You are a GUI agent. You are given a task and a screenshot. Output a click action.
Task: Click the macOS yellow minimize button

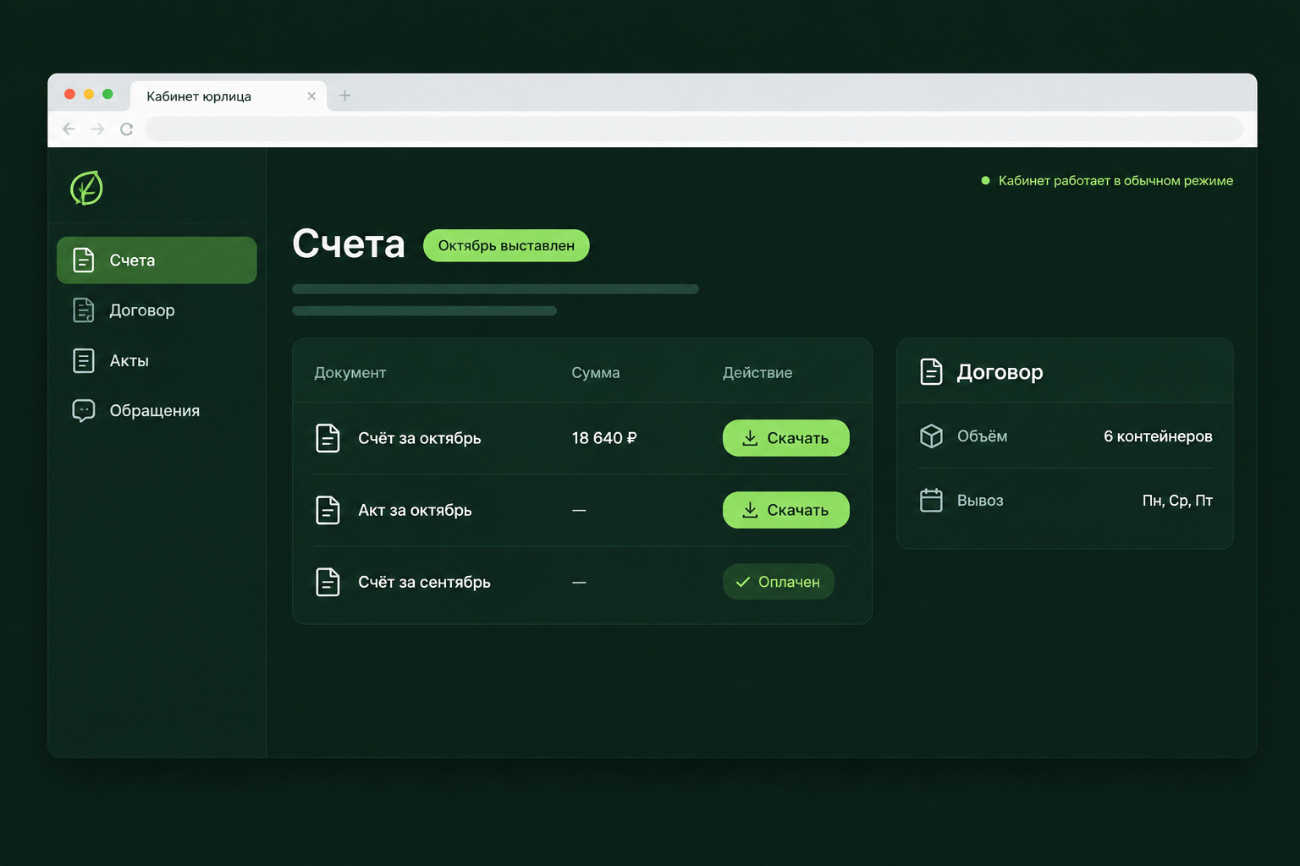tap(89, 94)
